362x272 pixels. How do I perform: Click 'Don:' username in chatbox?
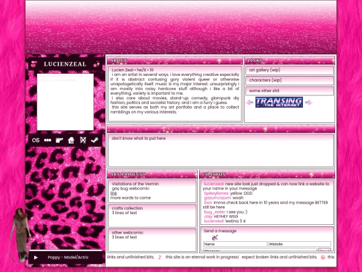click(x=208, y=203)
